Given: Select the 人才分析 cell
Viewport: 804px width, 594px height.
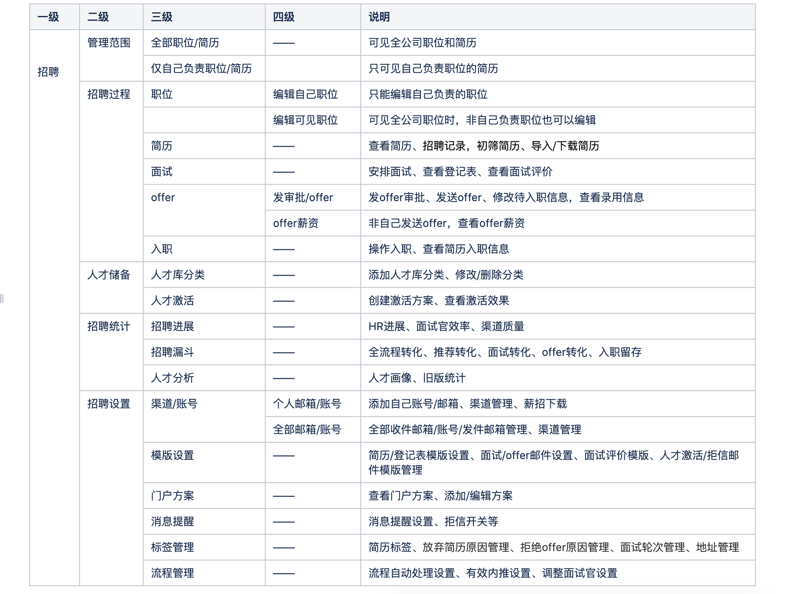Looking at the screenshot, I should point(204,378).
